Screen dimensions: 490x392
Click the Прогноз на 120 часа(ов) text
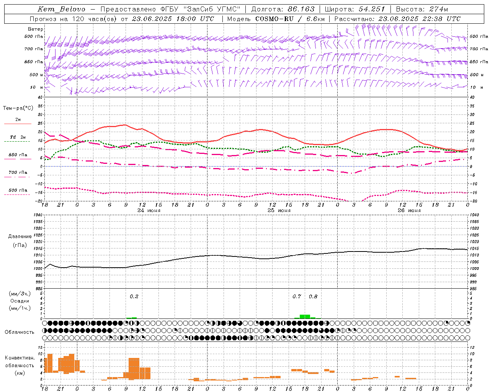pyautogui.click(x=74, y=19)
